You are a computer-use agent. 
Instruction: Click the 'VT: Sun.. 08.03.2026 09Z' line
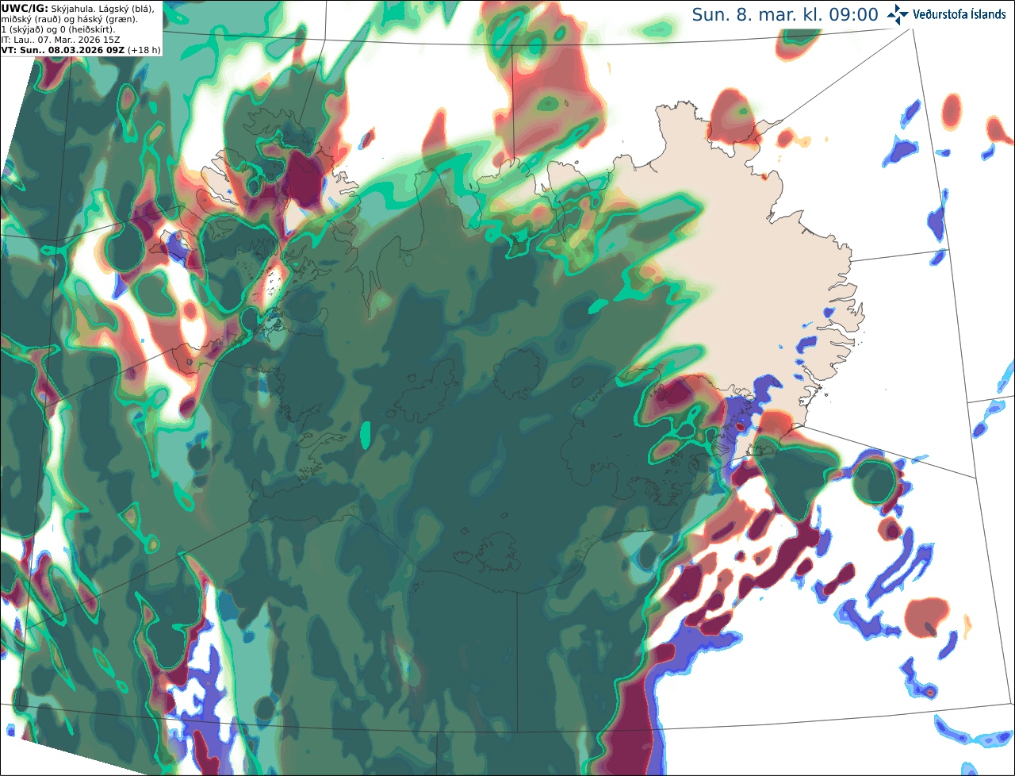(63, 49)
